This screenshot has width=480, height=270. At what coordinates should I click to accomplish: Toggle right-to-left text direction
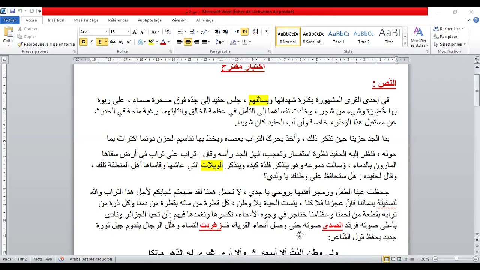tap(244, 32)
